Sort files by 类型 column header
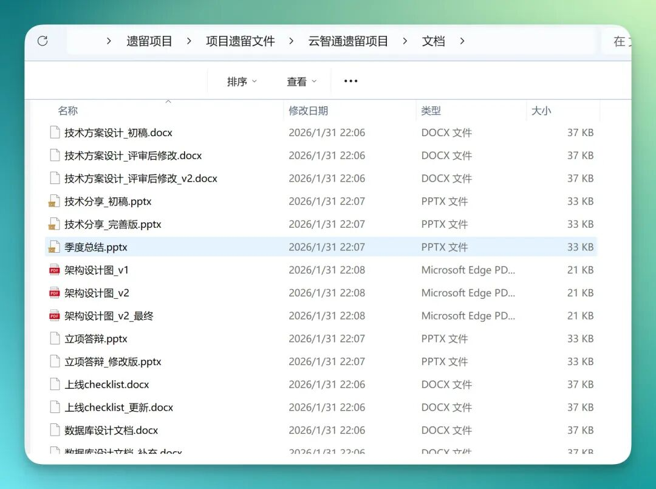This screenshot has height=489, width=656. click(x=431, y=111)
